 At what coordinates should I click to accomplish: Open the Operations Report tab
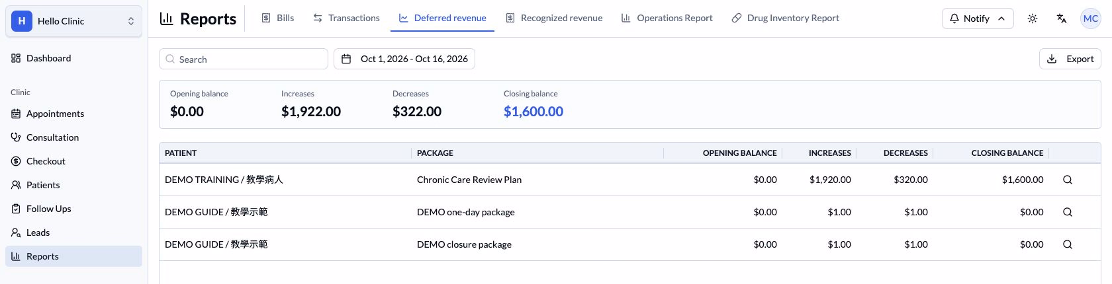(667, 18)
